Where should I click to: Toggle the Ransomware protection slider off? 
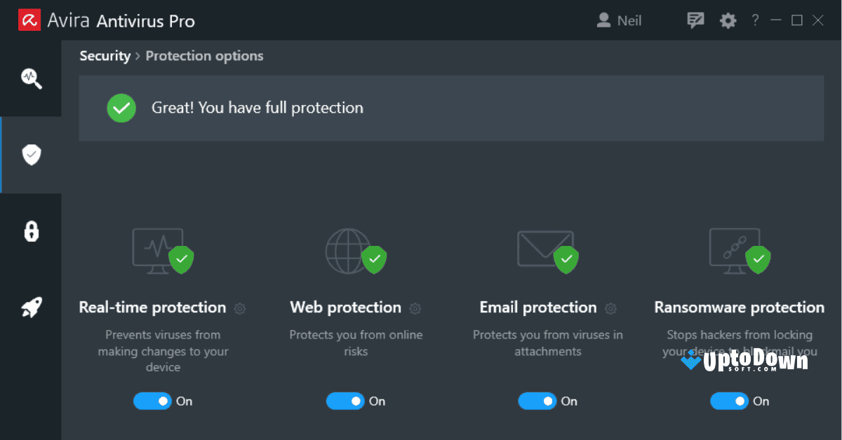730,401
